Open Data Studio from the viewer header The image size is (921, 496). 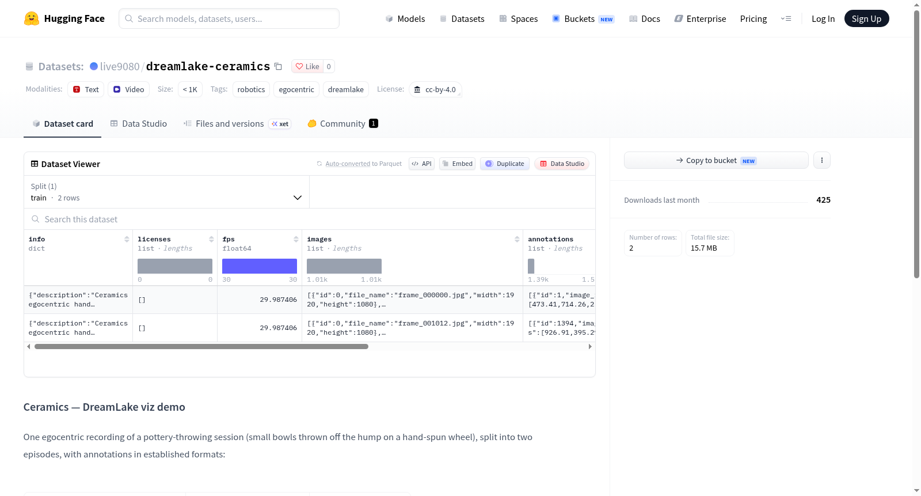pos(562,164)
